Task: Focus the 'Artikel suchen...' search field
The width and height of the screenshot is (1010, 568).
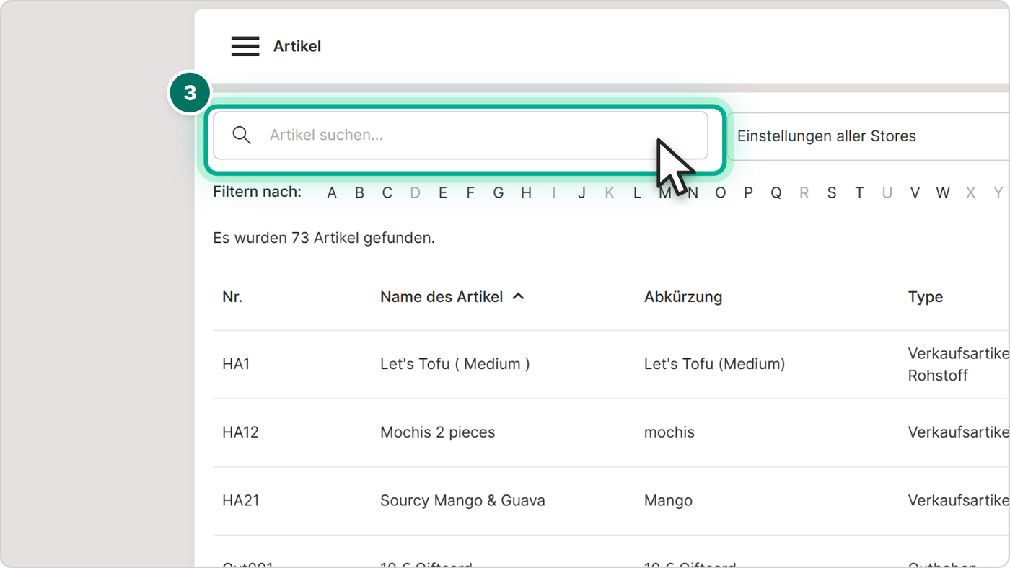Action: 460,135
